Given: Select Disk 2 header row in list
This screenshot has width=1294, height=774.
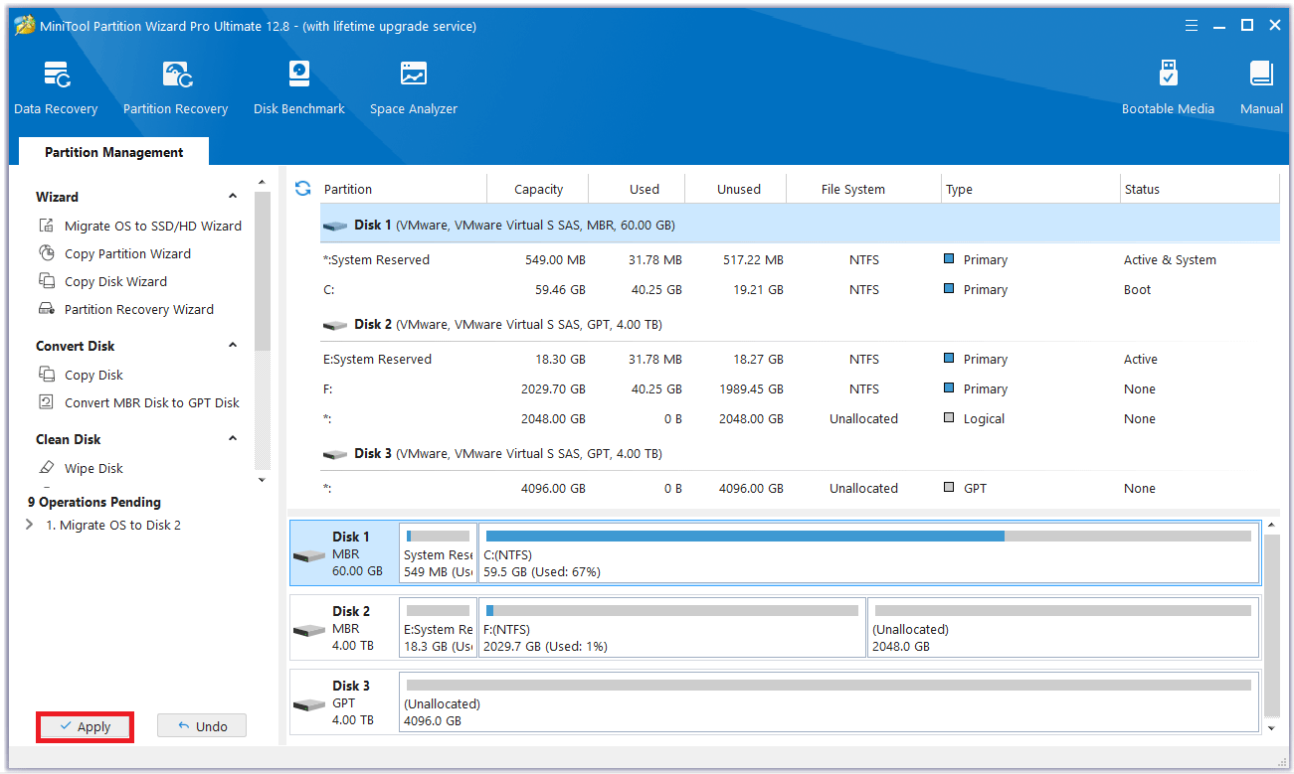Looking at the screenshot, I should [800, 324].
